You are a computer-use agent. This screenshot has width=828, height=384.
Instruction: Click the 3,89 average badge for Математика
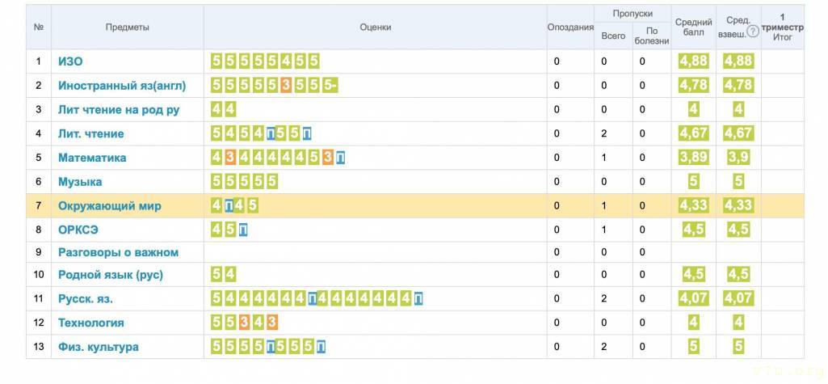(693, 158)
